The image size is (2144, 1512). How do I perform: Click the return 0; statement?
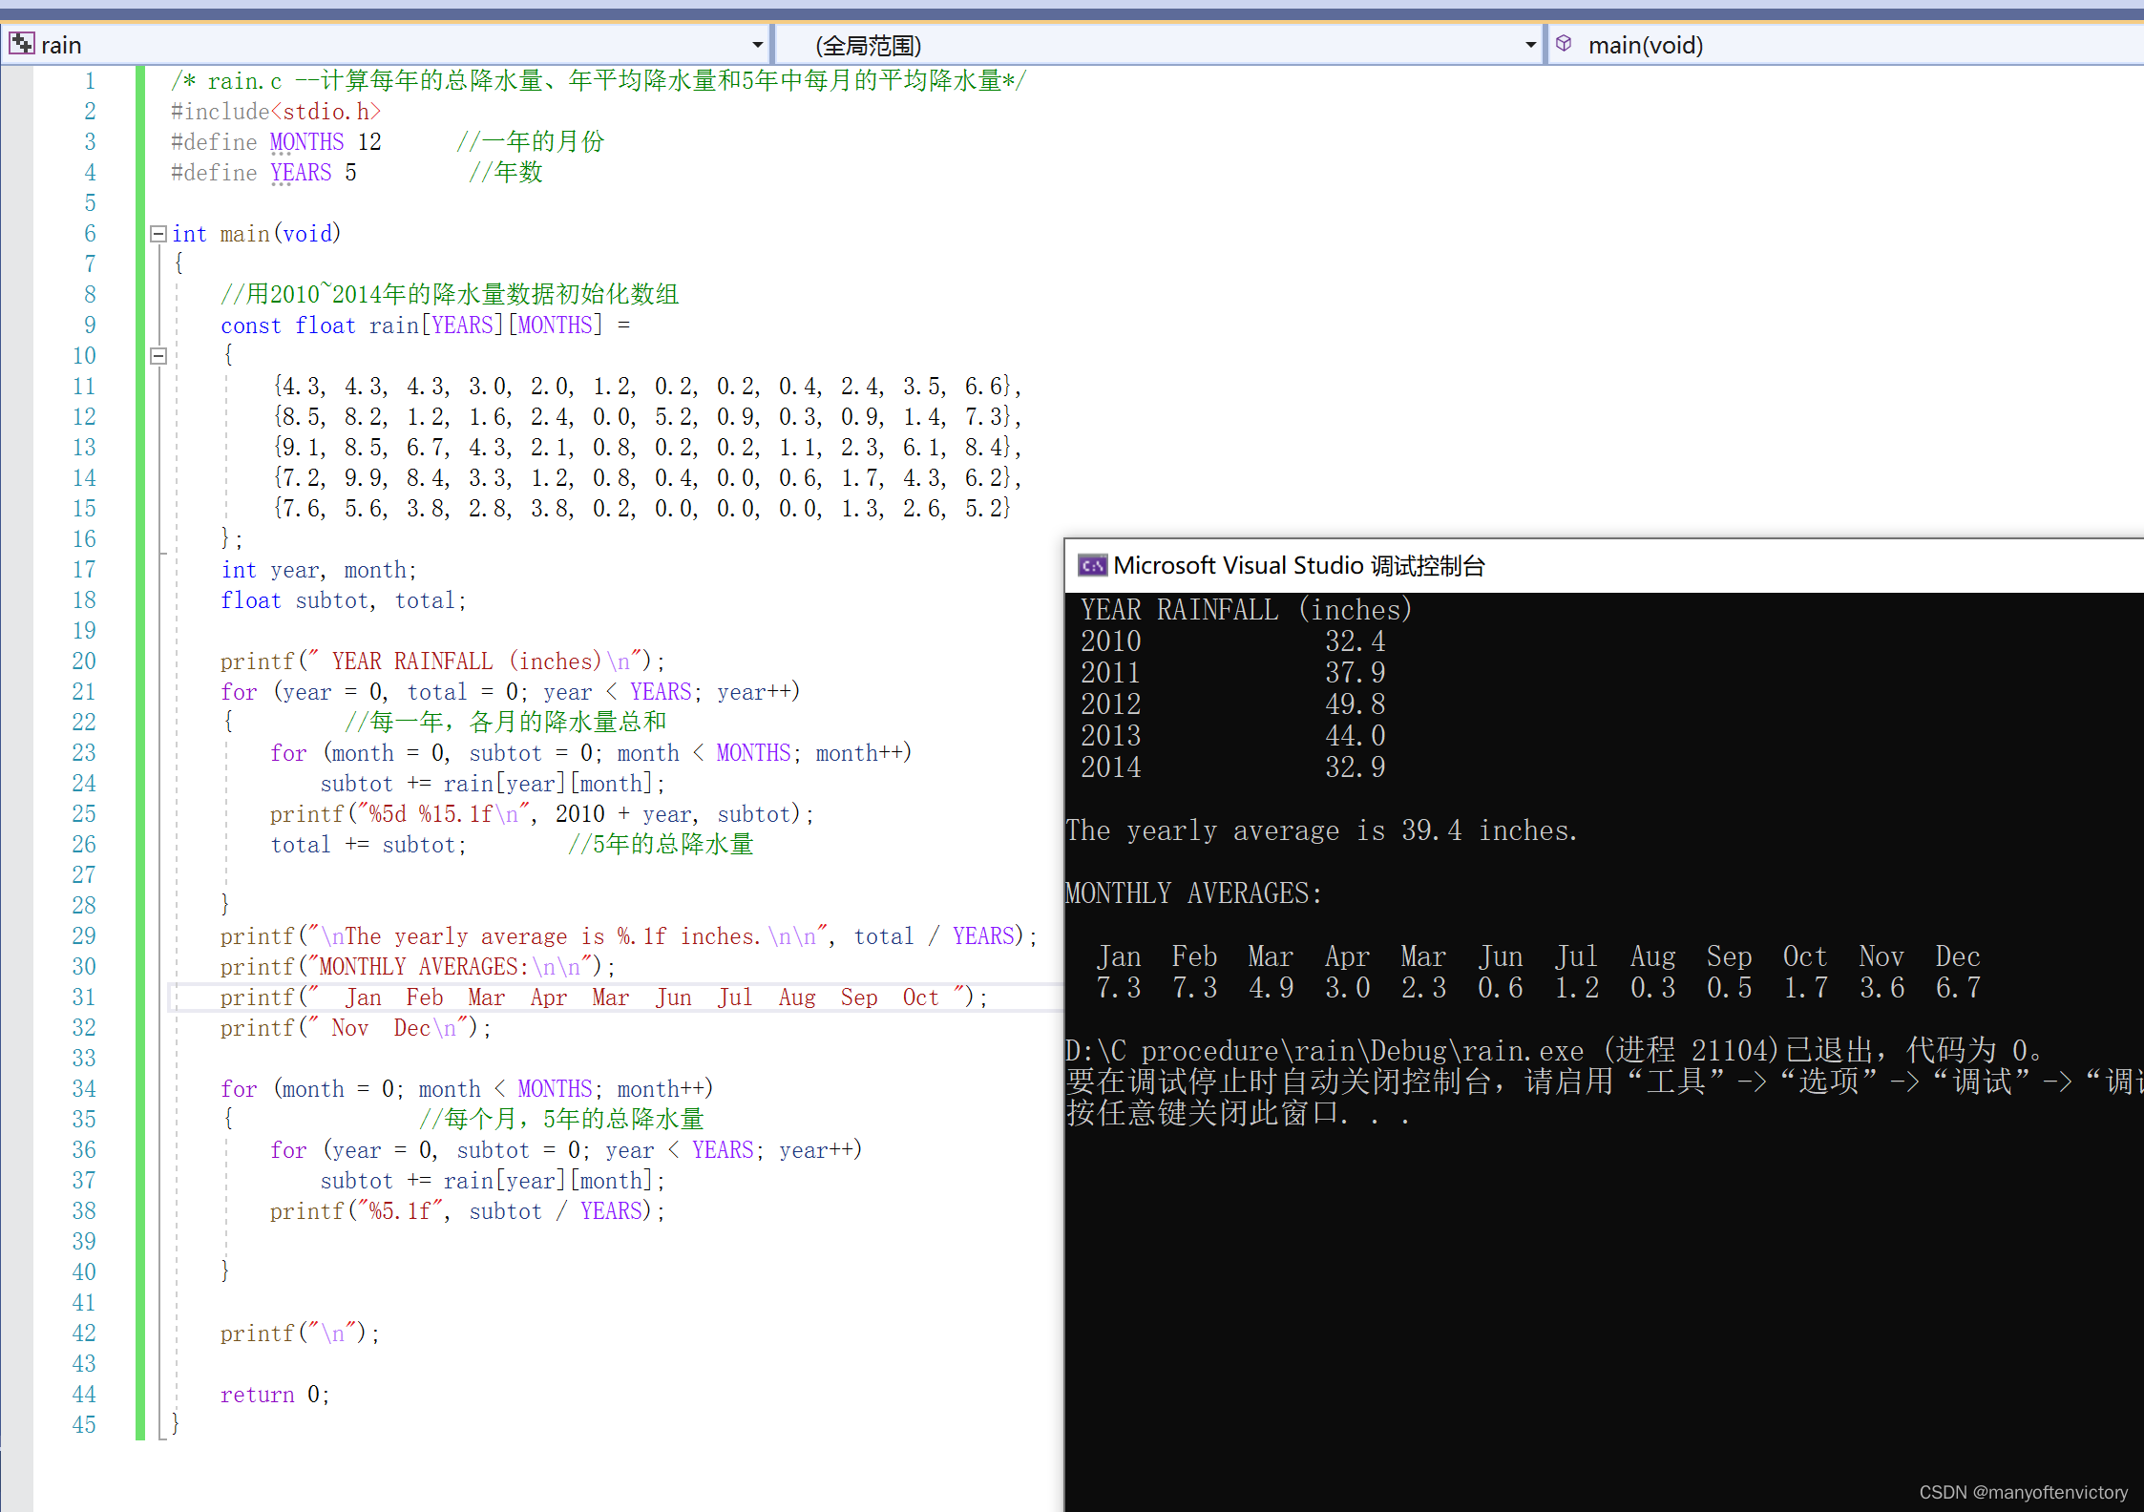click(x=275, y=1395)
